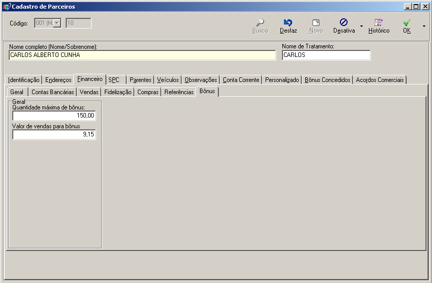432x283 pixels.
Task: Expand the arrow next to OK
Action: pos(424,25)
